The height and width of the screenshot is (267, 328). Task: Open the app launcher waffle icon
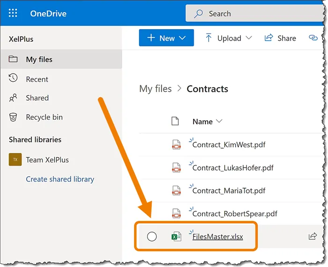13,13
